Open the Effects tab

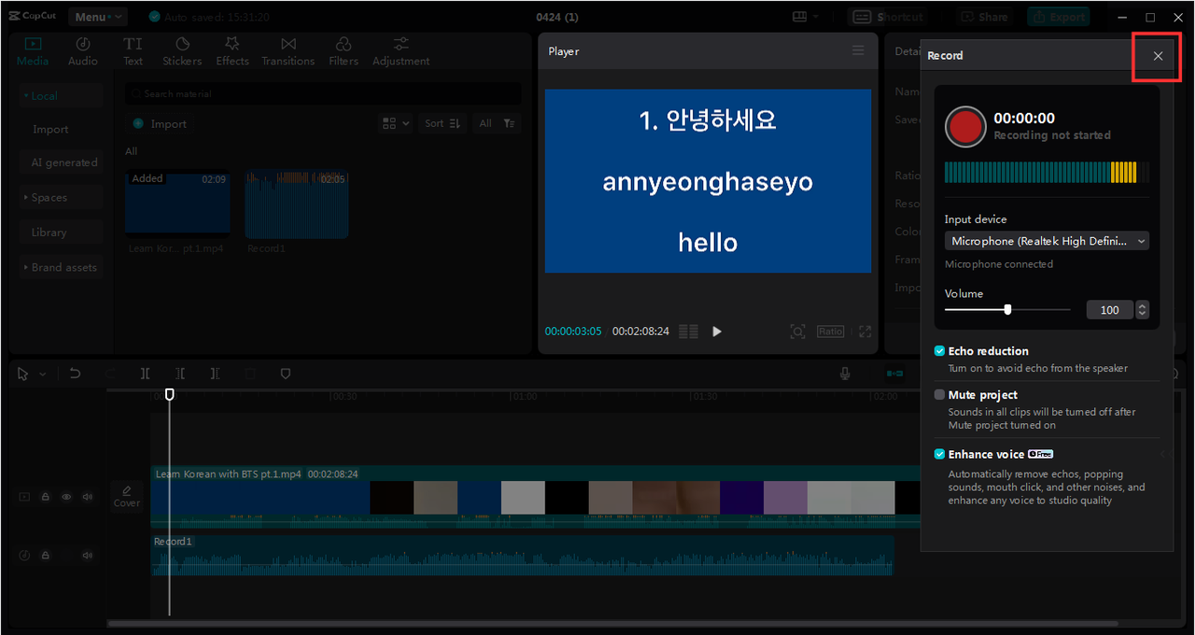pyautogui.click(x=232, y=51)
